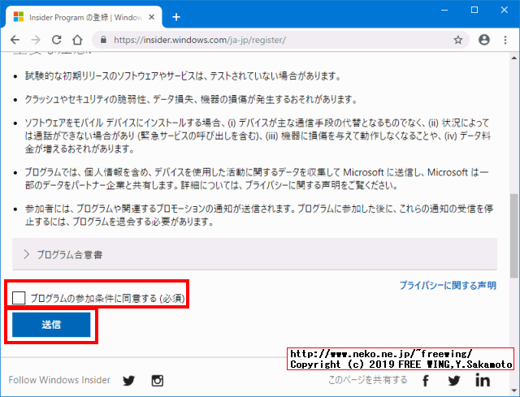This screenshot has width=520, height=397.
Task: Maximize the browser window
Action: click(x=474, y=10)
